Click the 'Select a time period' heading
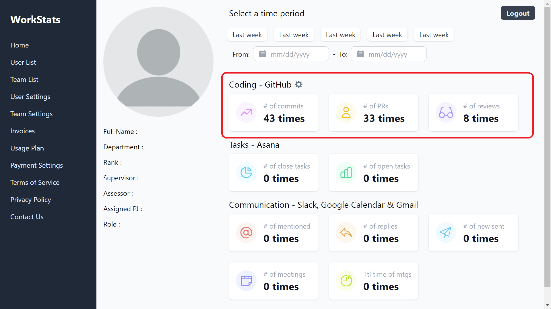The width and height of the screenshot is (551, 309). (x=267, y=13)
